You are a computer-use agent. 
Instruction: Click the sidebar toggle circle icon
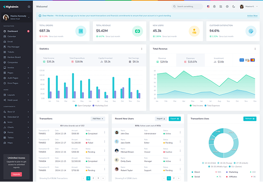point(29,7)
